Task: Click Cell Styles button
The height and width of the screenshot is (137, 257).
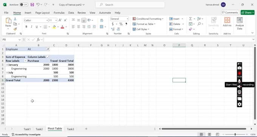Action: pos(141,29)
